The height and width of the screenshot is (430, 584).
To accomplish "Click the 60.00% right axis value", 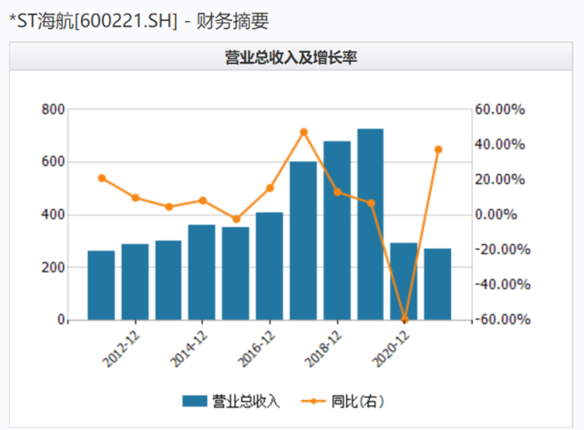I will (500, 109).
